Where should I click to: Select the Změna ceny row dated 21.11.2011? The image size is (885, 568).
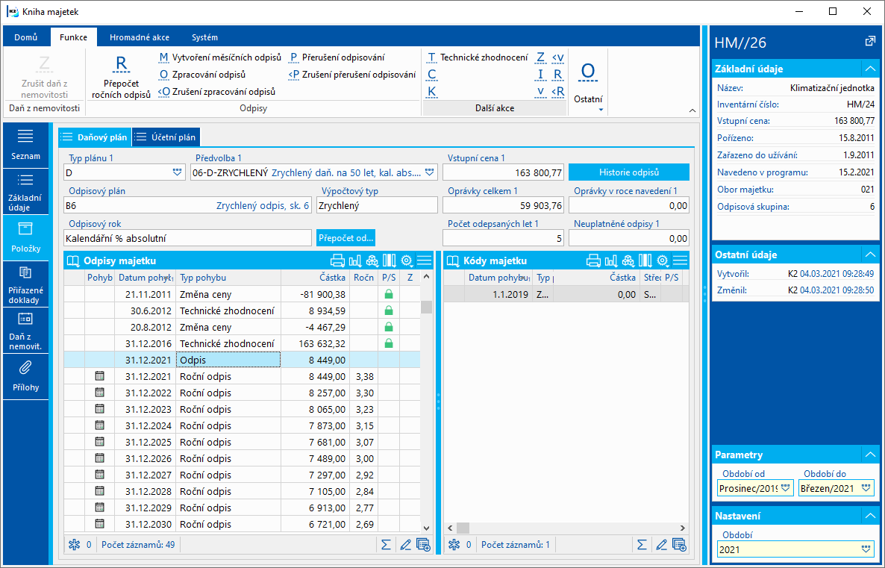pos(242,294)
